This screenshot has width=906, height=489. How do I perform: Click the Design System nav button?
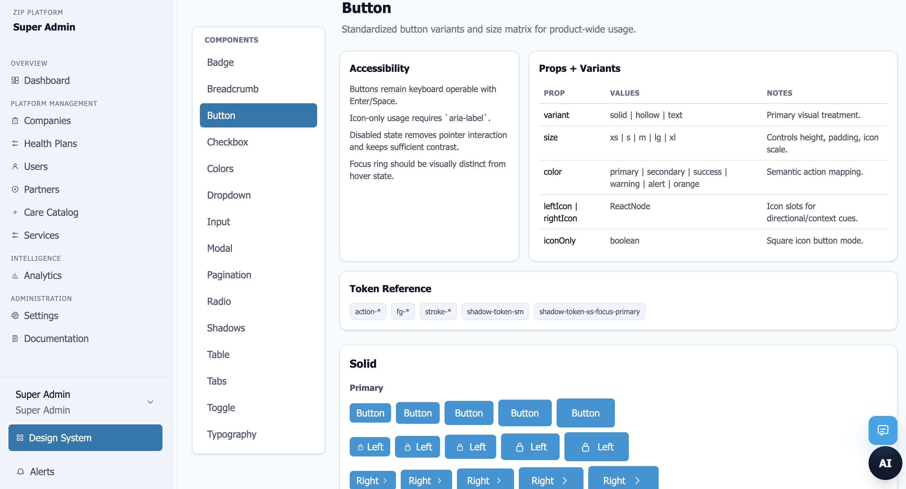coord(85,438)
